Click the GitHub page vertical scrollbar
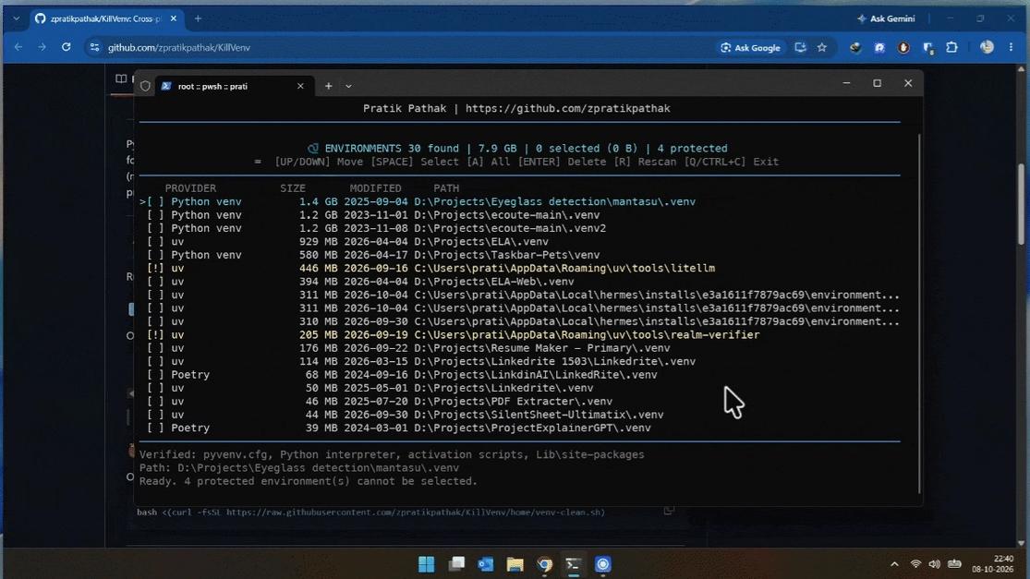Image resolution: width=1030 pixels, height=579 pixels. coord(1021,203)
